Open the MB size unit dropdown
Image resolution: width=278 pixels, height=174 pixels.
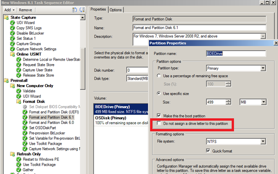click(264, 102)
